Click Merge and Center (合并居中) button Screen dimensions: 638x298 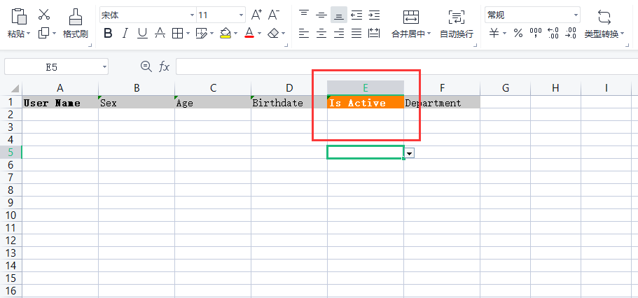412,24
